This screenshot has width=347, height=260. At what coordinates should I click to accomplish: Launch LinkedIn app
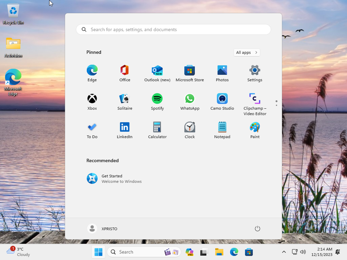click(125, 130)
